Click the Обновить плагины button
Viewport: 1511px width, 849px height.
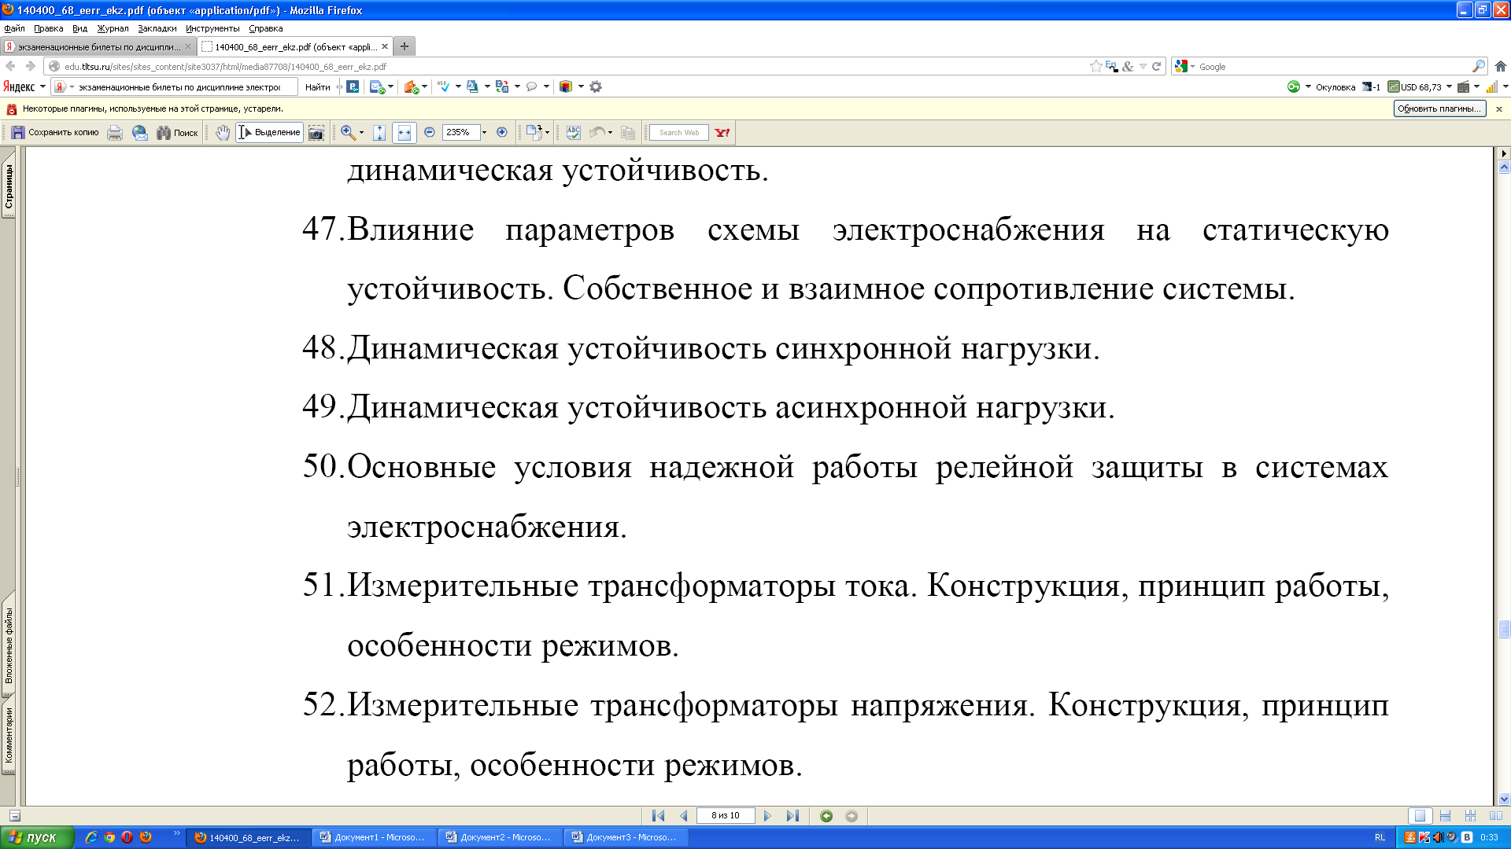1439,108
